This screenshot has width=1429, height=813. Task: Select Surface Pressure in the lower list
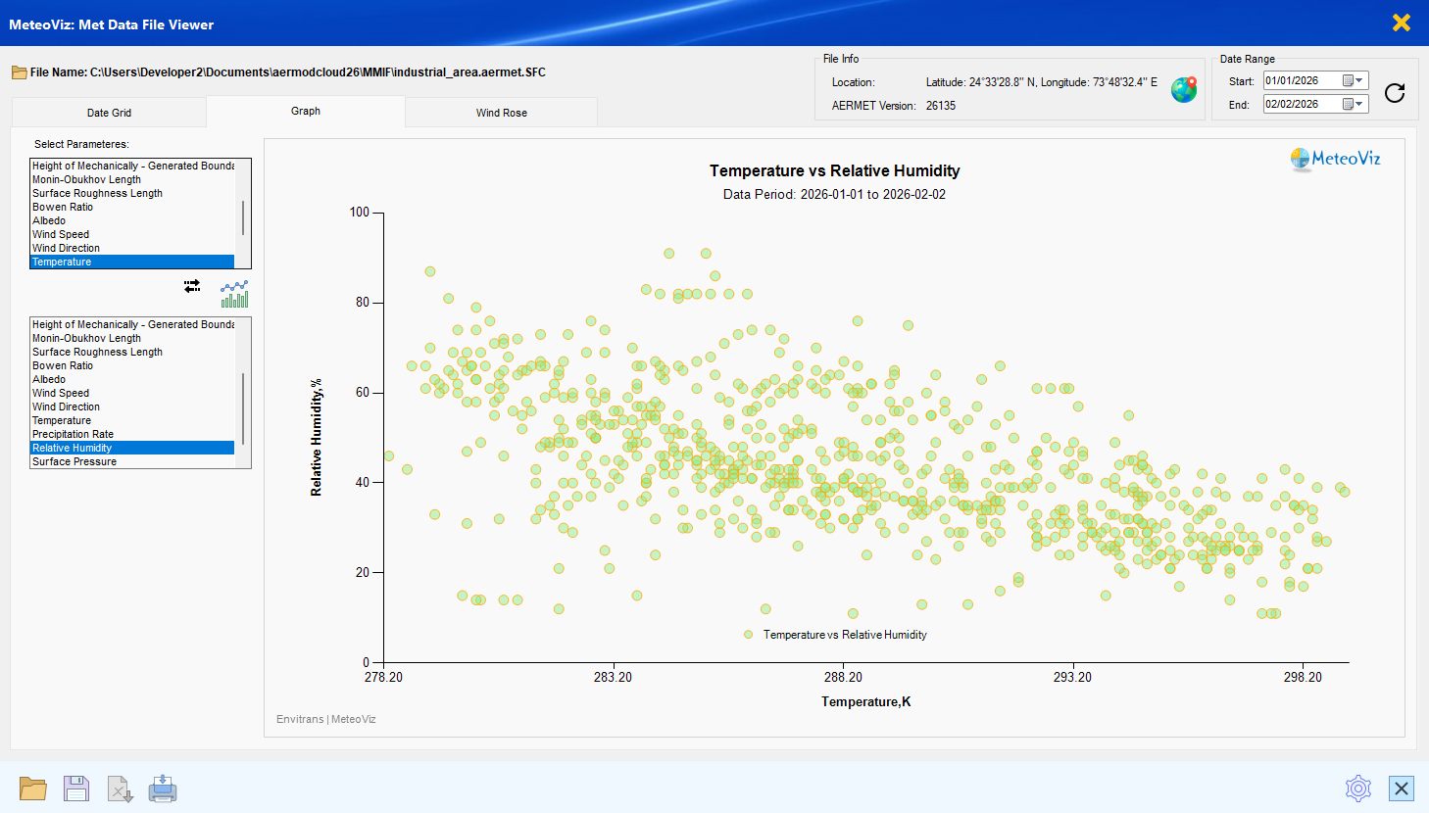tap(132, 461)
